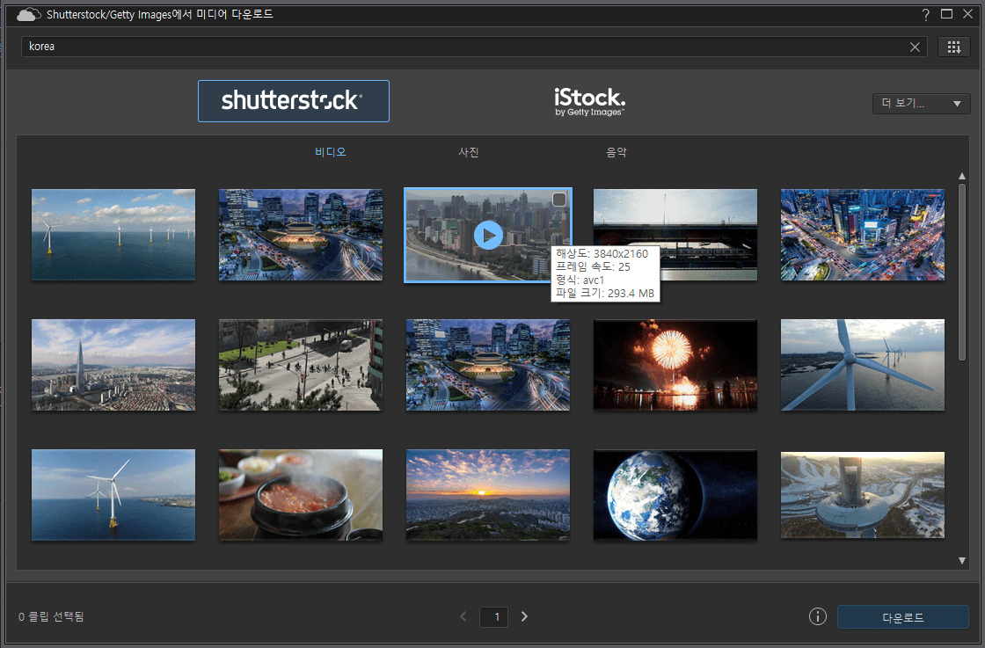Select second-row night city gate thumbnail
985x648 pixels.
tap(488, 365)
